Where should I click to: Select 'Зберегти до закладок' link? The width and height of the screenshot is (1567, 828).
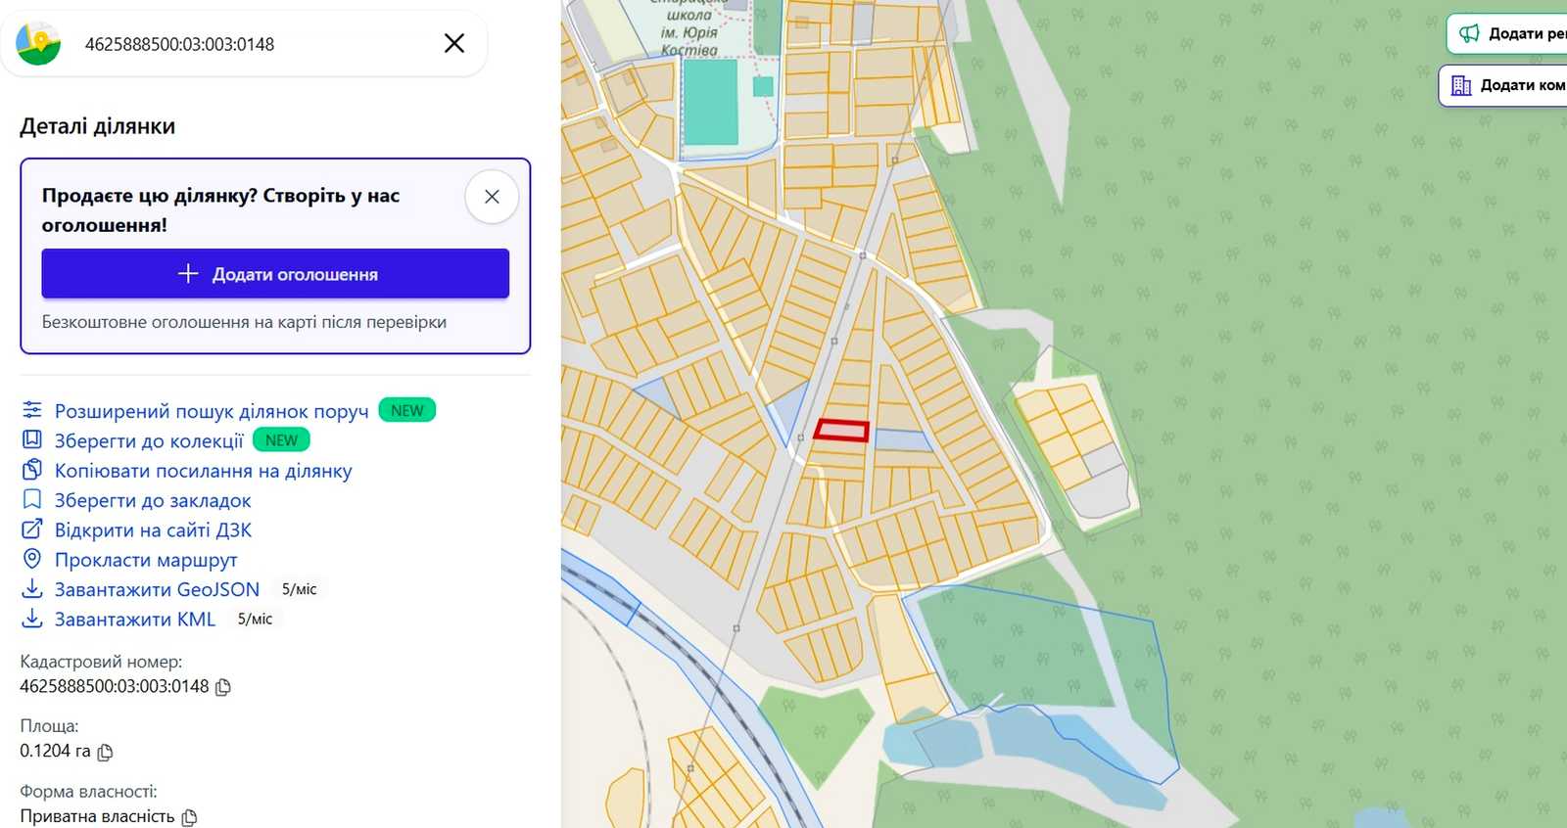tap(153, 501)
